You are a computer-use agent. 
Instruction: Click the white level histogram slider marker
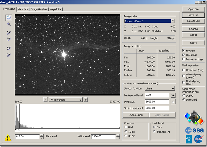pyautogui.click(x=19, y=130)
